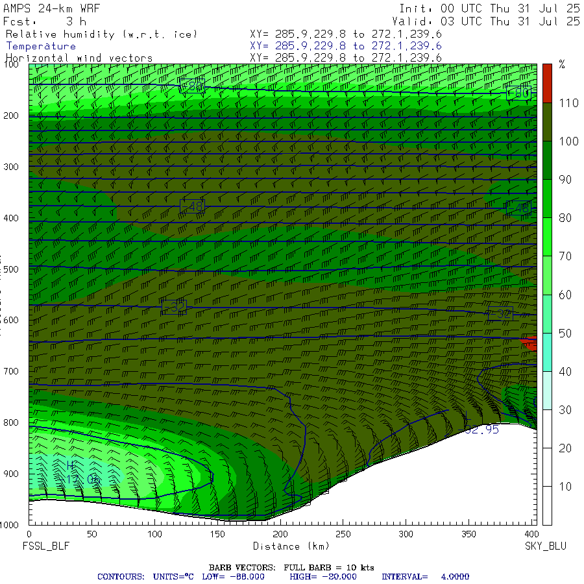The image size is (584, 584).
Task: Click the '70' colorbar label
Action: (565, 256)
